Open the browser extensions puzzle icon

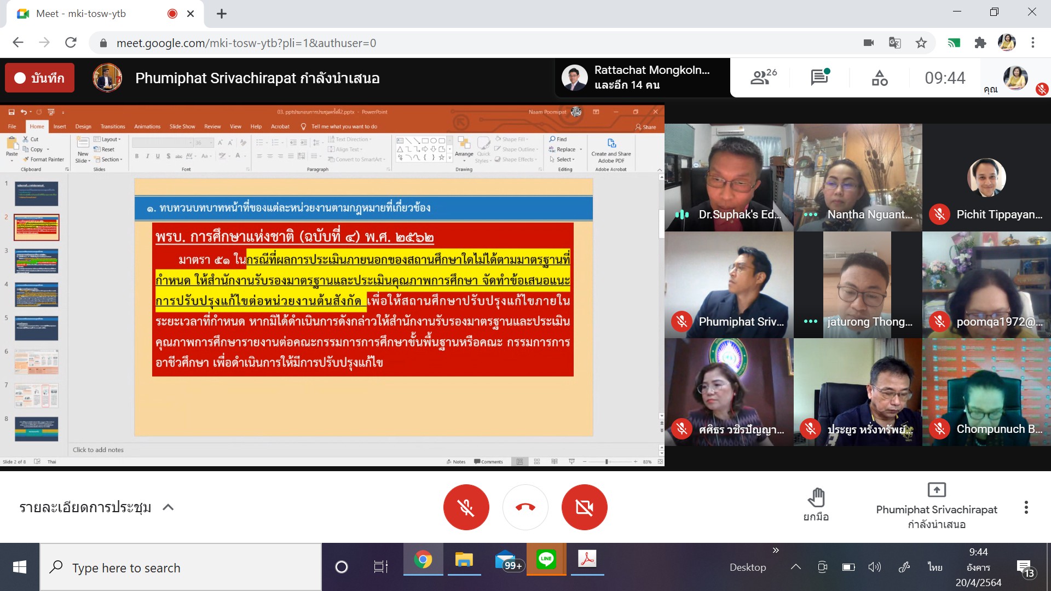[x=980, y=43]
